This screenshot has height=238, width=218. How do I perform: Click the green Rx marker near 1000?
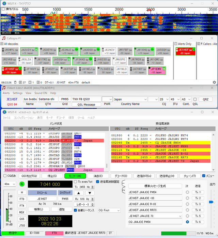pos(53,13)
